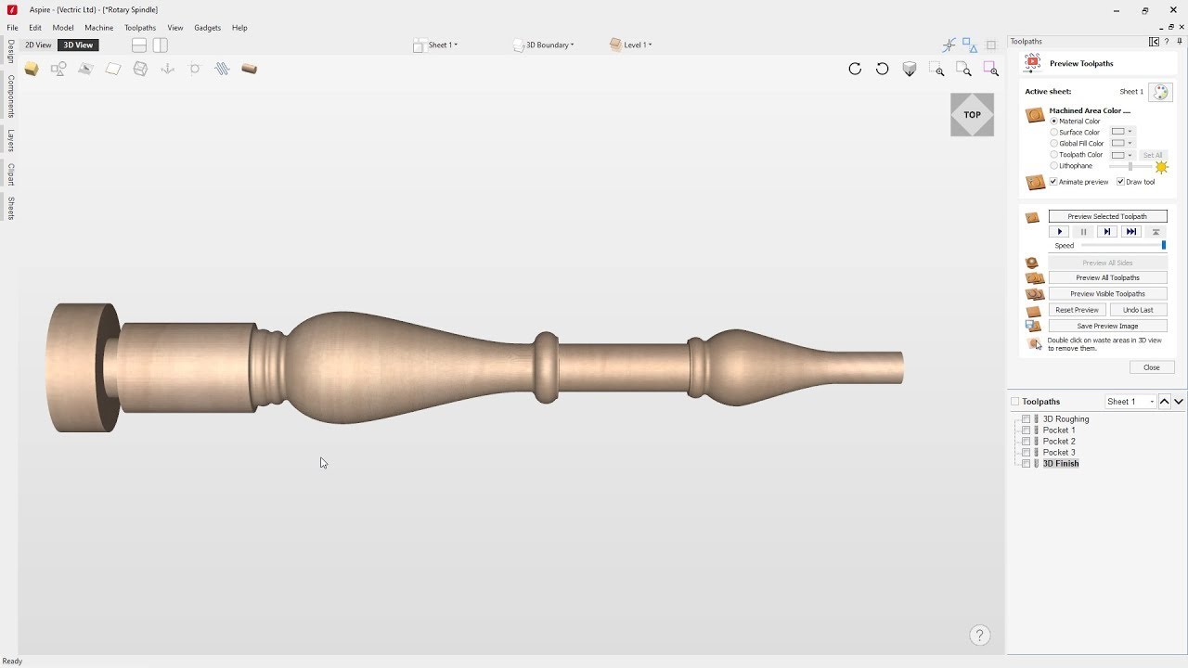Open the Machine menu
This screenshot has width=1188, height=668.
click(x=99, y=28)
